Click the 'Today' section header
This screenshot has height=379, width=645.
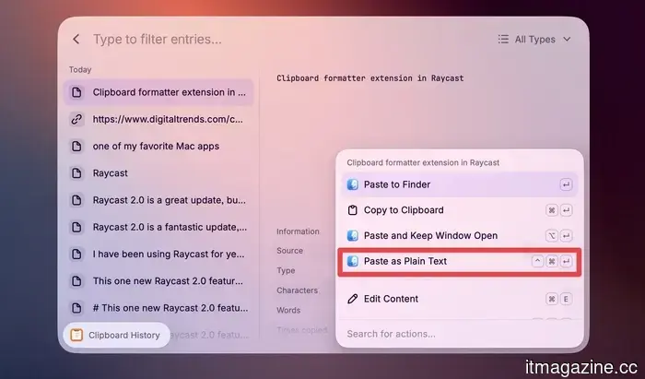coord(80,69)
